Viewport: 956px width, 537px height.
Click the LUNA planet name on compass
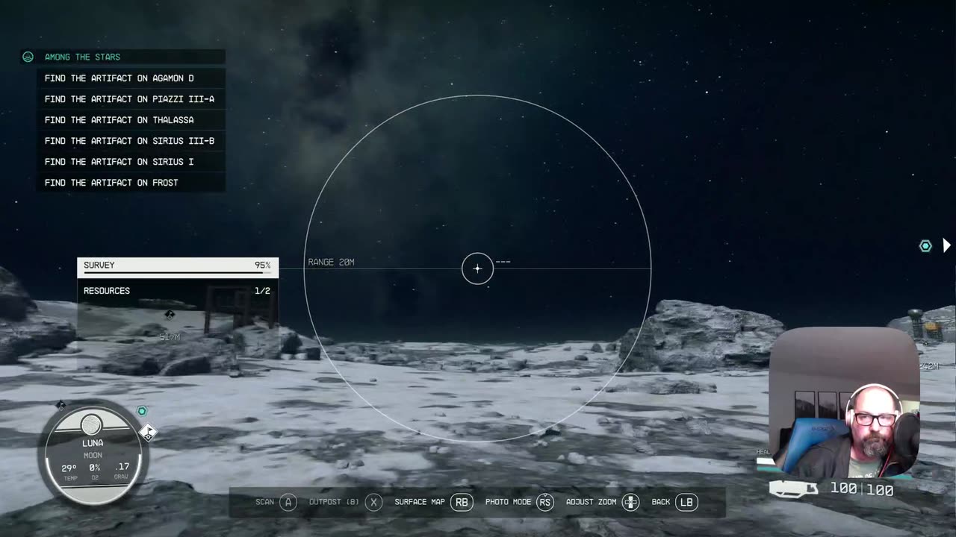click(93, 443)
